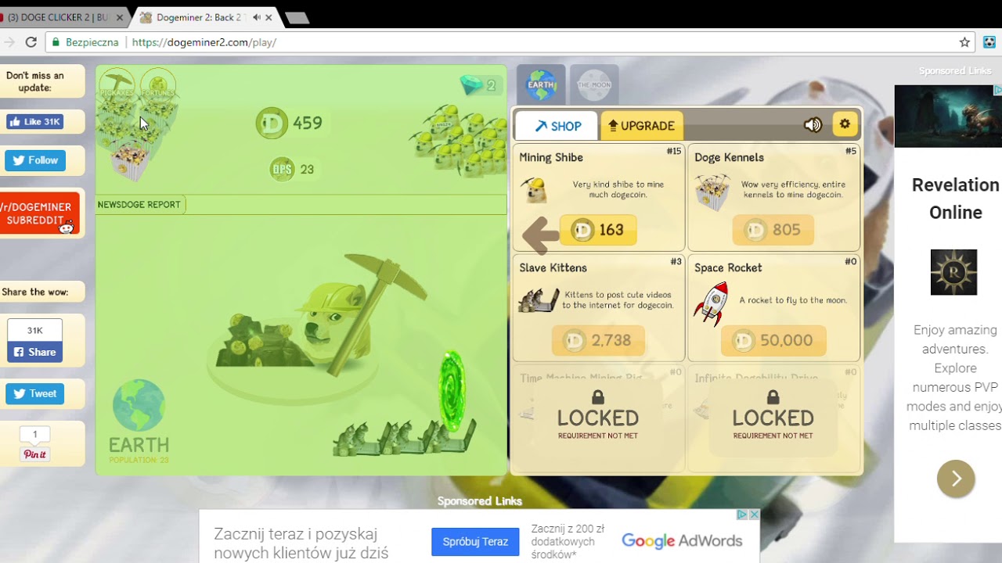The height and width of the screenshot is (563, 1002).
Task: Open the SHOP tab
Action: click(557, 126)
